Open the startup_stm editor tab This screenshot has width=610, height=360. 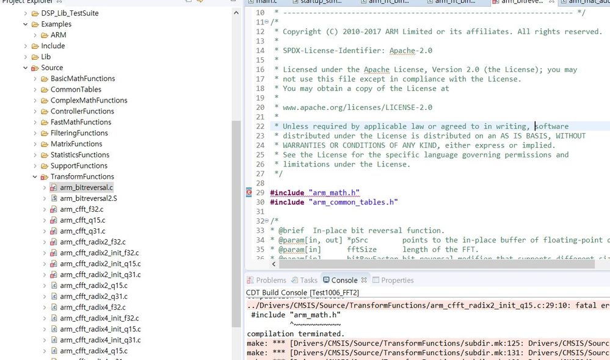[x=318, y=2]
